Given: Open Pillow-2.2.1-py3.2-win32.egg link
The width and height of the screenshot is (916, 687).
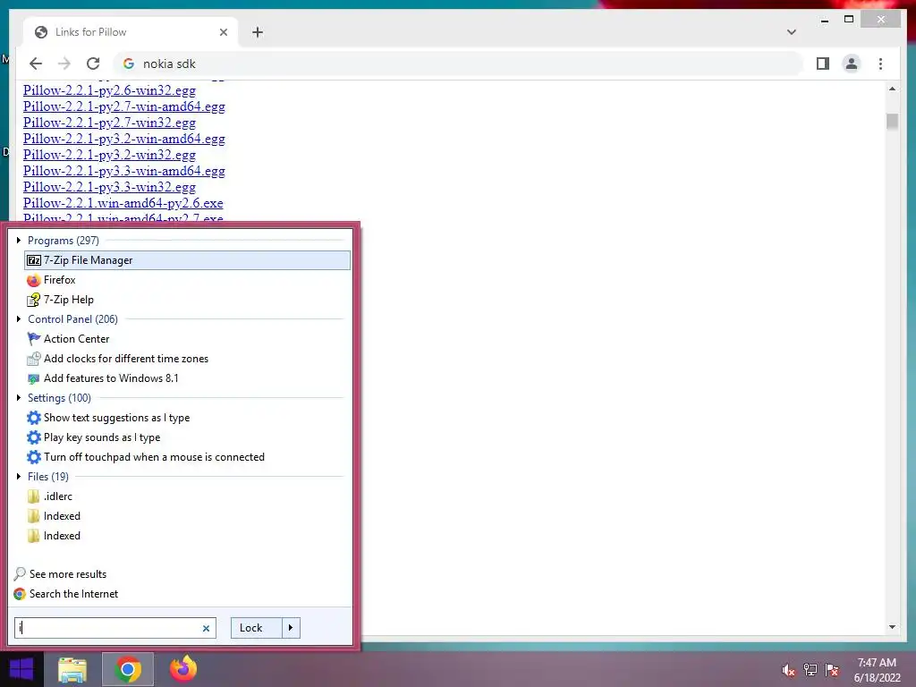Looking at the screenshot, I should click(x=109, y=155).
